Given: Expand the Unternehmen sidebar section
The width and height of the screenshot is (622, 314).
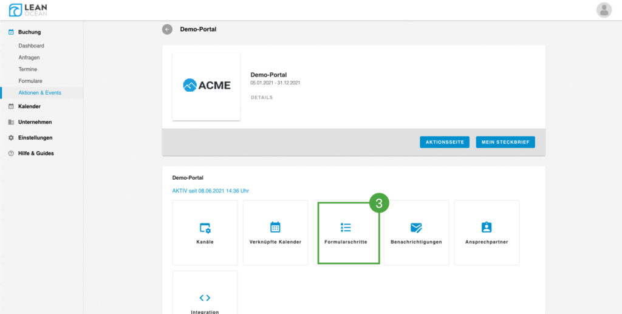Looking at the screenshot, I should pos(35,122).
